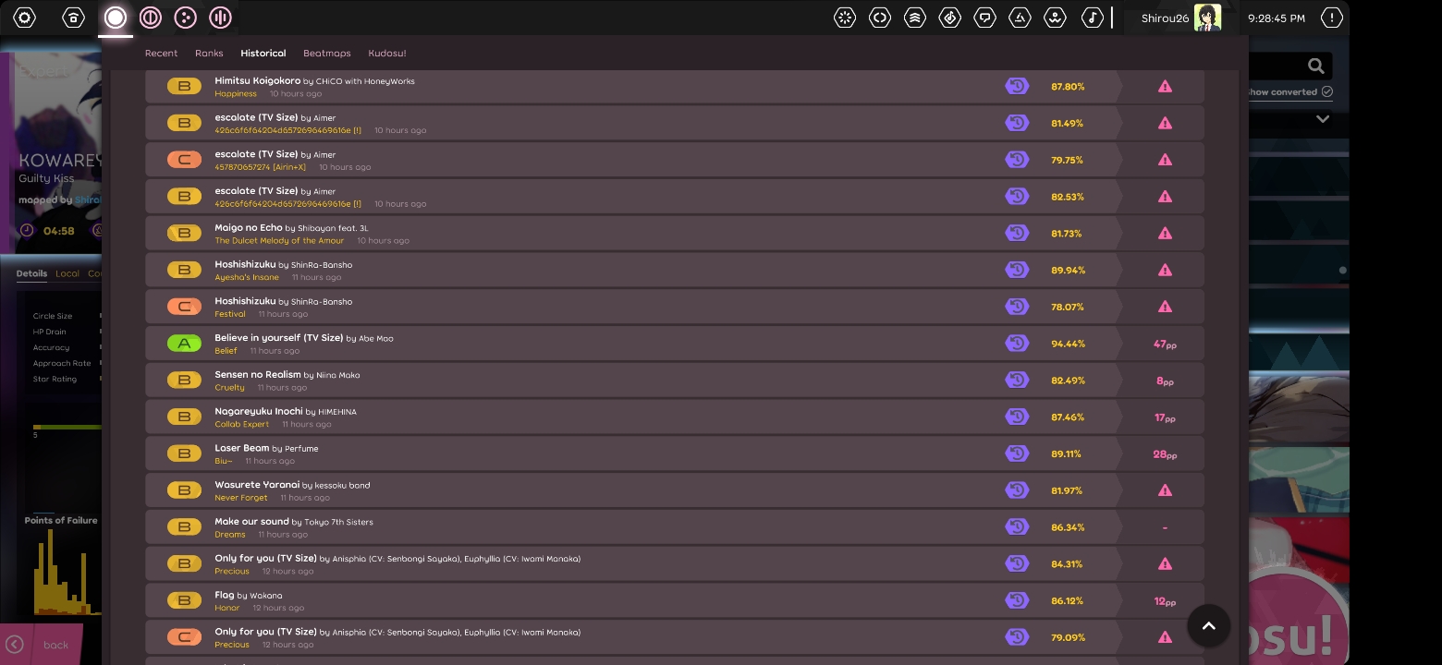Click the Ayesha's Insane difficulty name
The width and height of the screenshot is (1442, 665).
pos(247,277)
